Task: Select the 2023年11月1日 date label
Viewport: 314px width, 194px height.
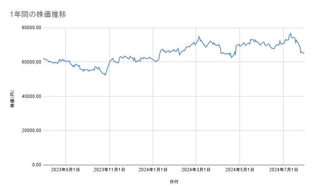Action: (109, 170)
